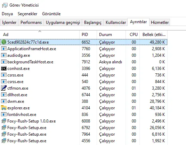Click icon of Foxy-Rush-Setup.exe PID 7964

[x=4, y=134]
